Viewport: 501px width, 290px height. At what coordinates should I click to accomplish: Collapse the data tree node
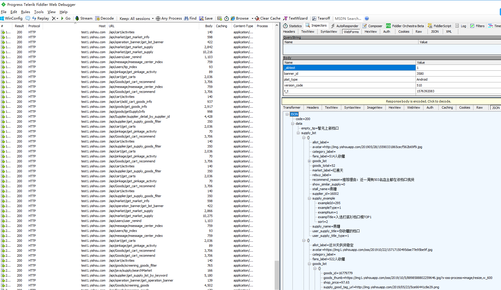pos(293,124)
